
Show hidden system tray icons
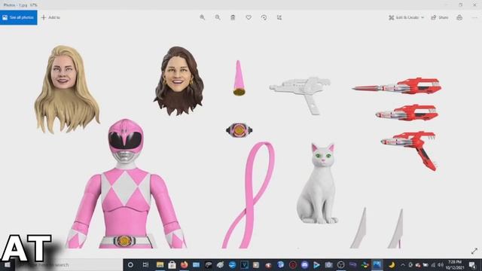pyautogui.click(x=402, y=264)
